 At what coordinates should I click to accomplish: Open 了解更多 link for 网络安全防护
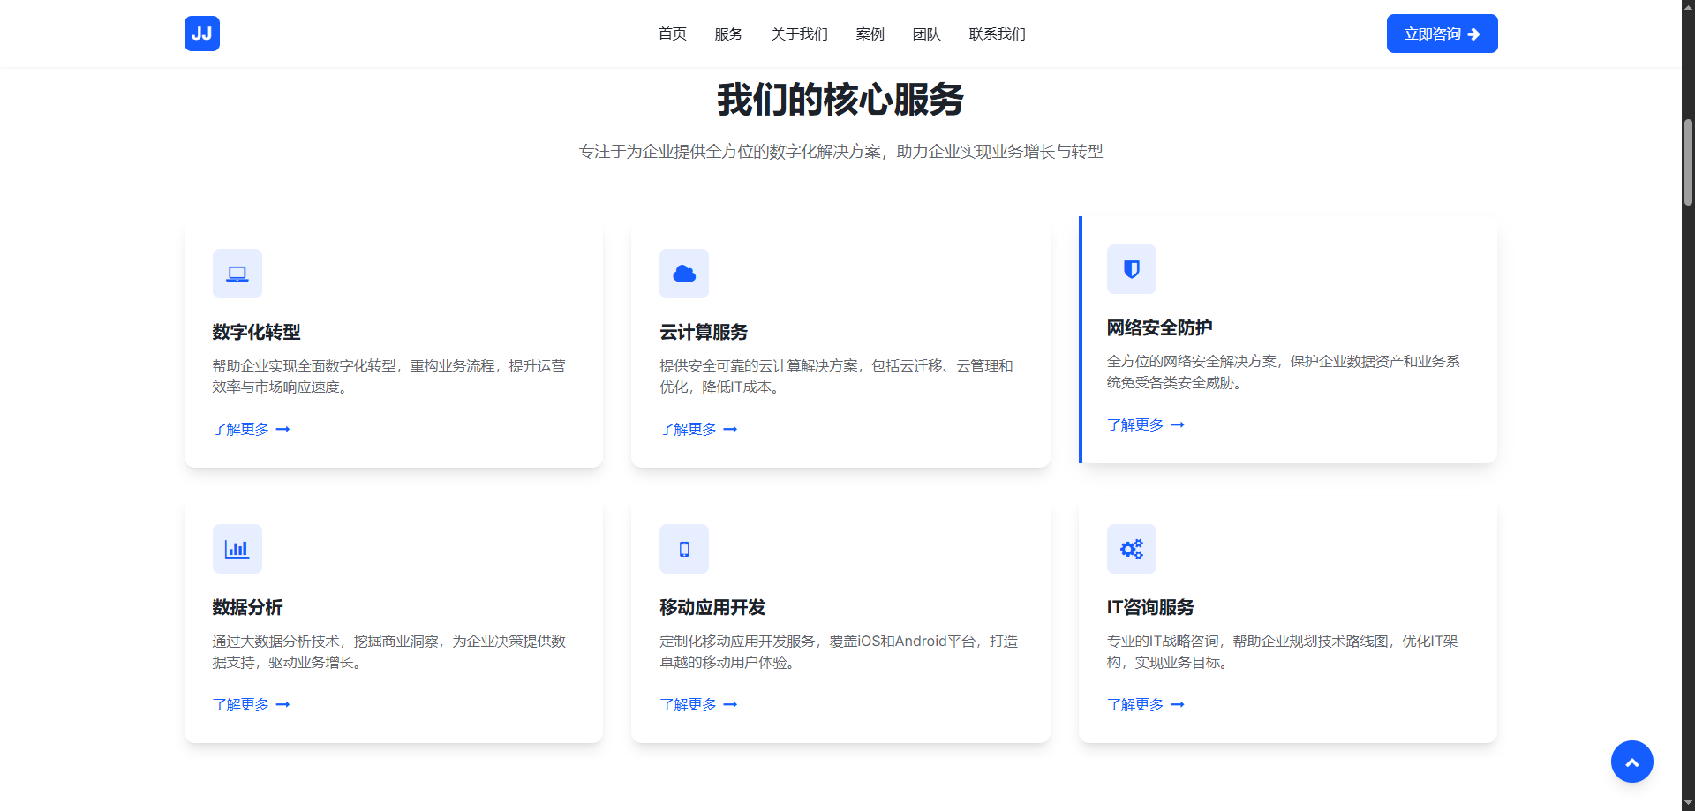pos(1146,424)
